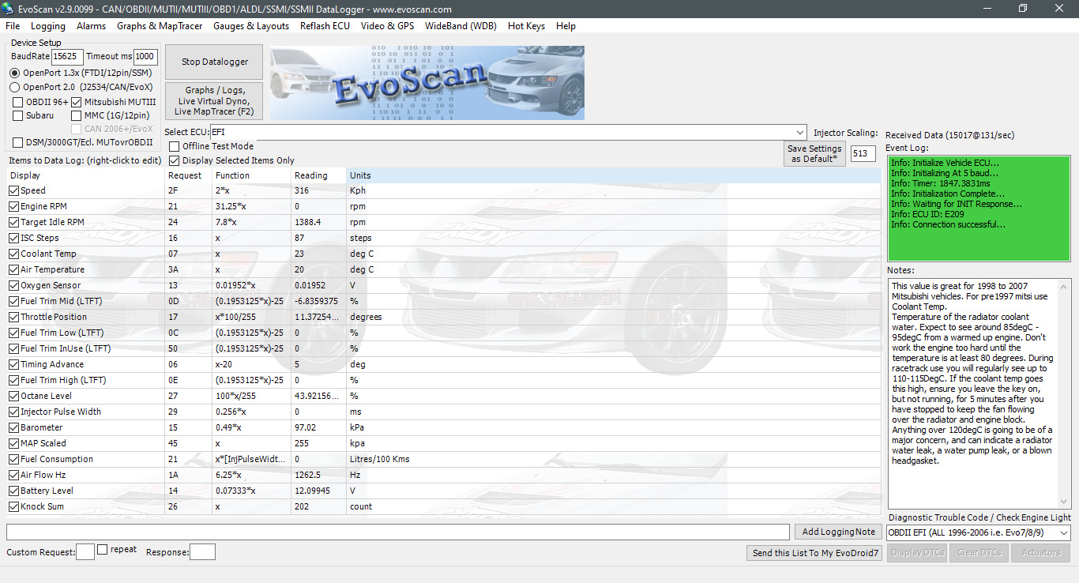The image size is (1079, 583).
Task: Enable the Subaru checkbox
Action: (18, 116)
